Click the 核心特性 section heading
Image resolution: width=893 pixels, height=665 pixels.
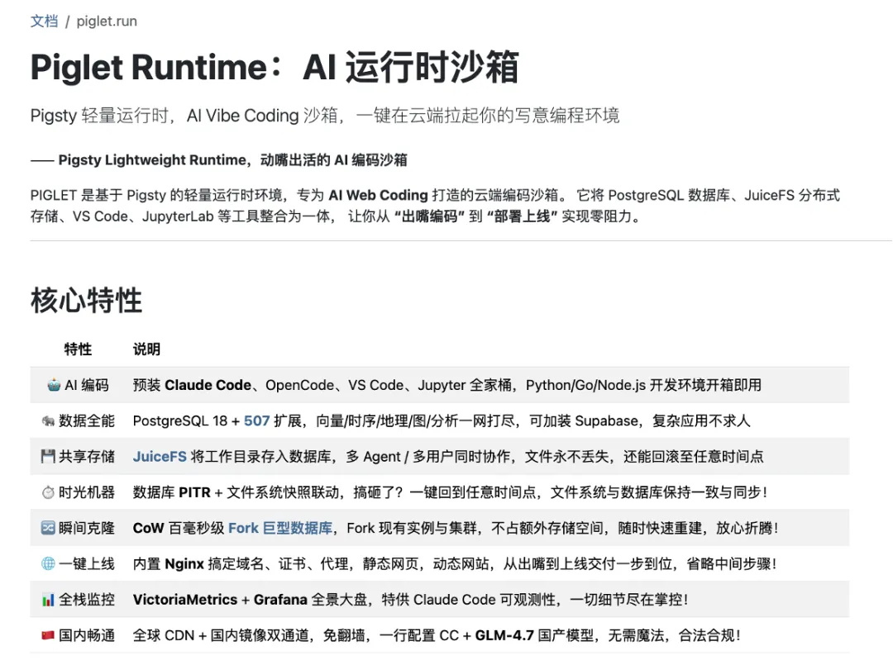click(x=86, y=301)
